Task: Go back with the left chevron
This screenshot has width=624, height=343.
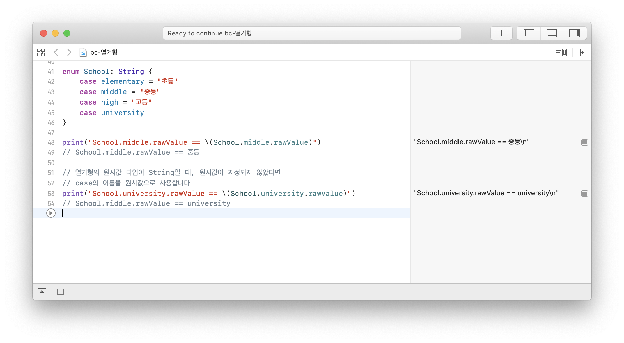Action: point(56,52)
